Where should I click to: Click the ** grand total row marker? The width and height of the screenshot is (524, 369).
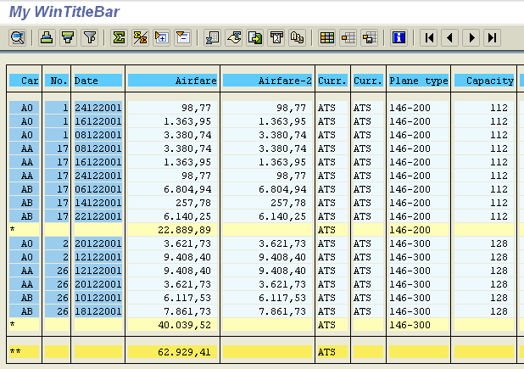click(24, 352)
